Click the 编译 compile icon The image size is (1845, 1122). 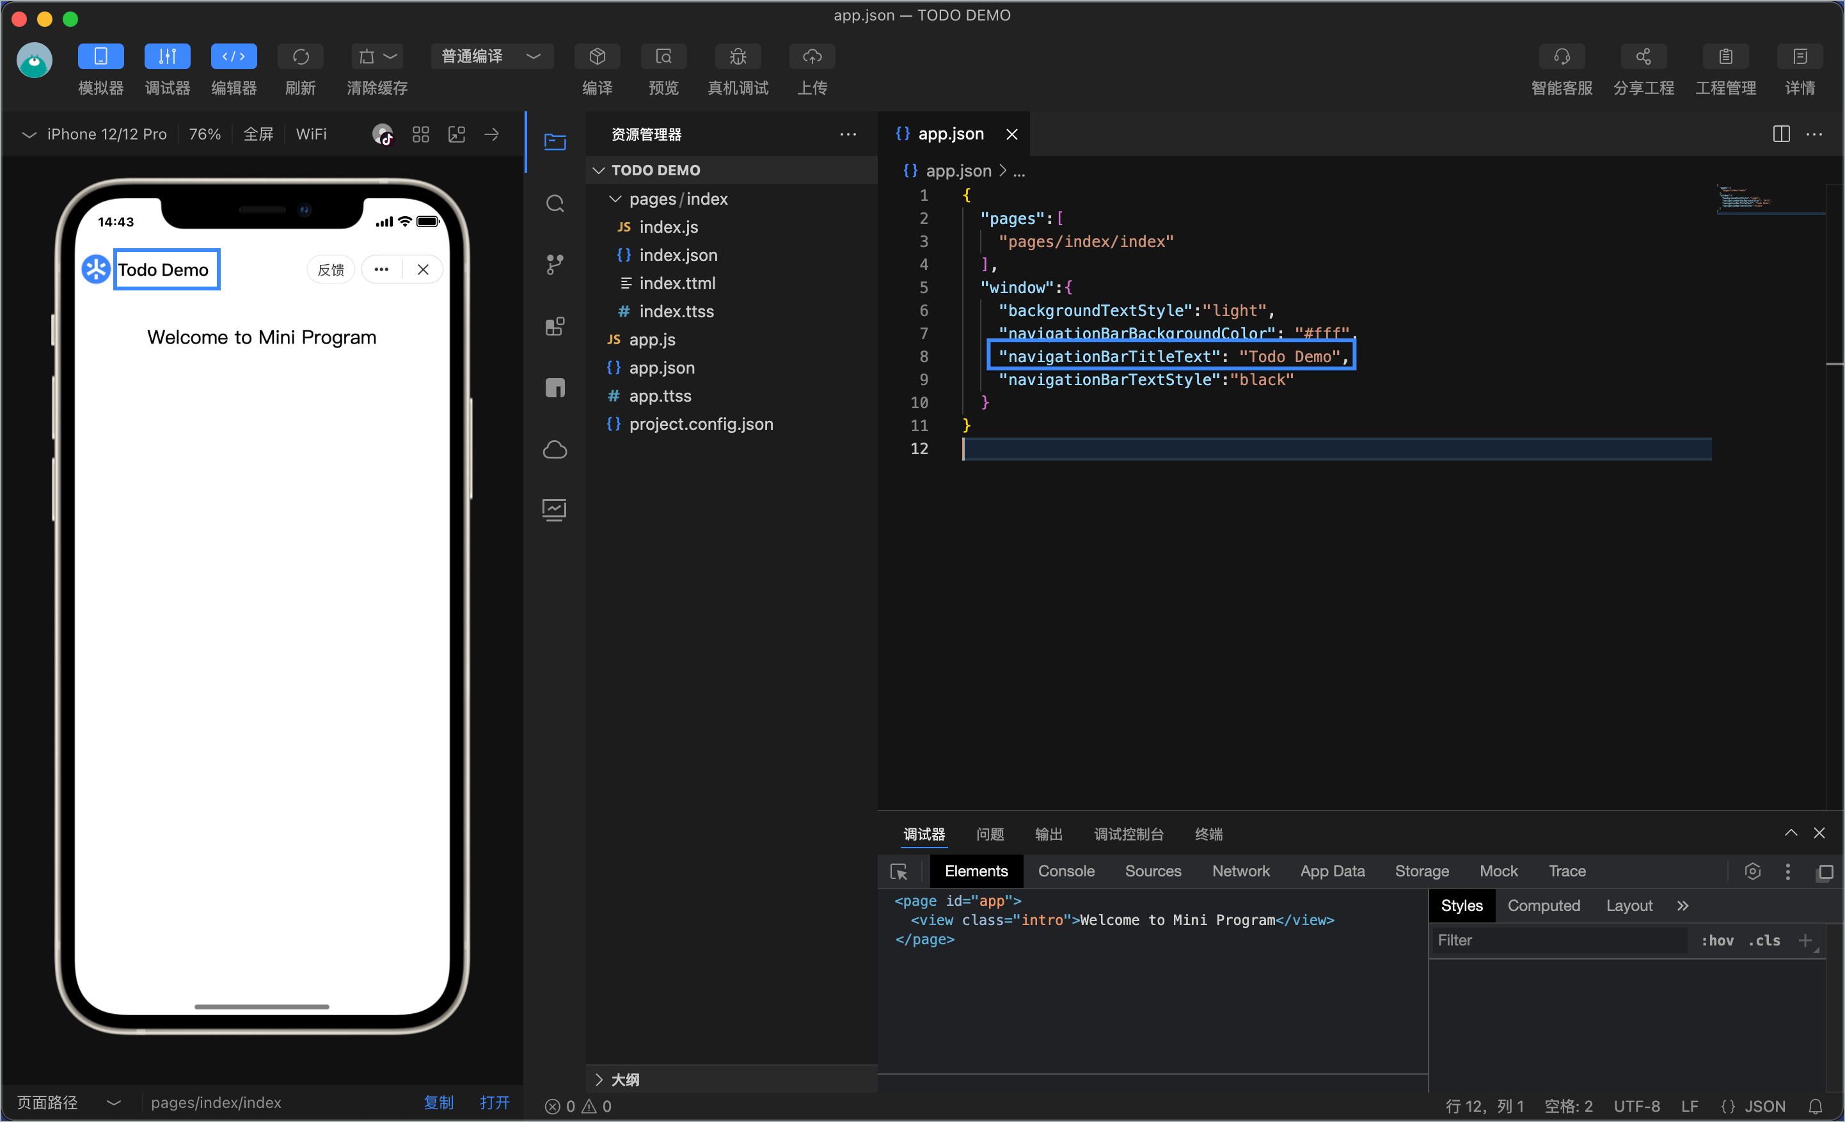[597, 56]
